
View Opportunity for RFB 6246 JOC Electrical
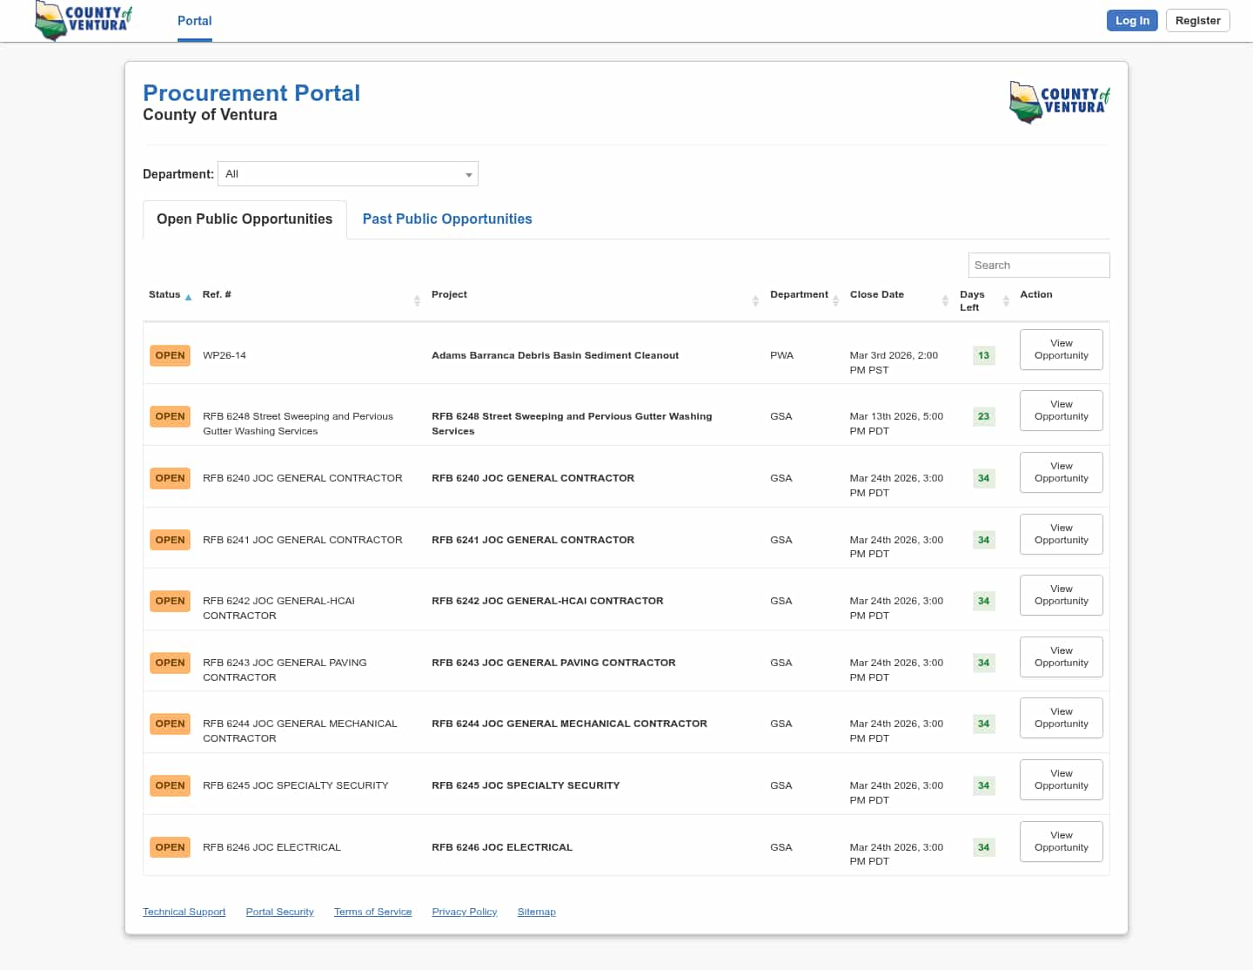point(1061,842)
